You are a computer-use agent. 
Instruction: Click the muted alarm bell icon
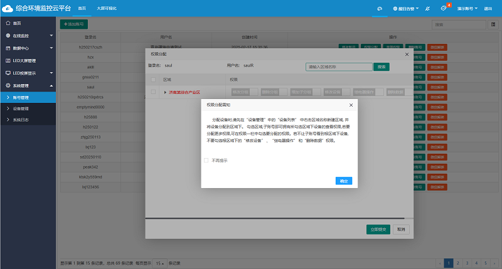(x=427, y=9)
